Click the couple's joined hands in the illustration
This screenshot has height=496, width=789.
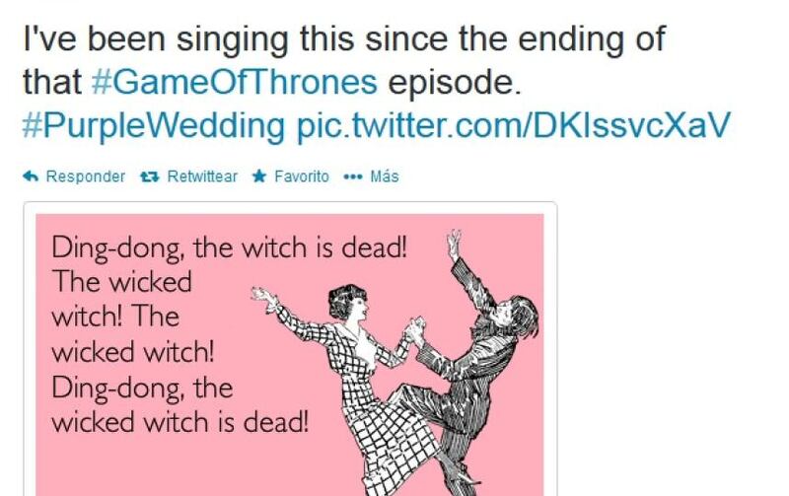click(416, 330)
